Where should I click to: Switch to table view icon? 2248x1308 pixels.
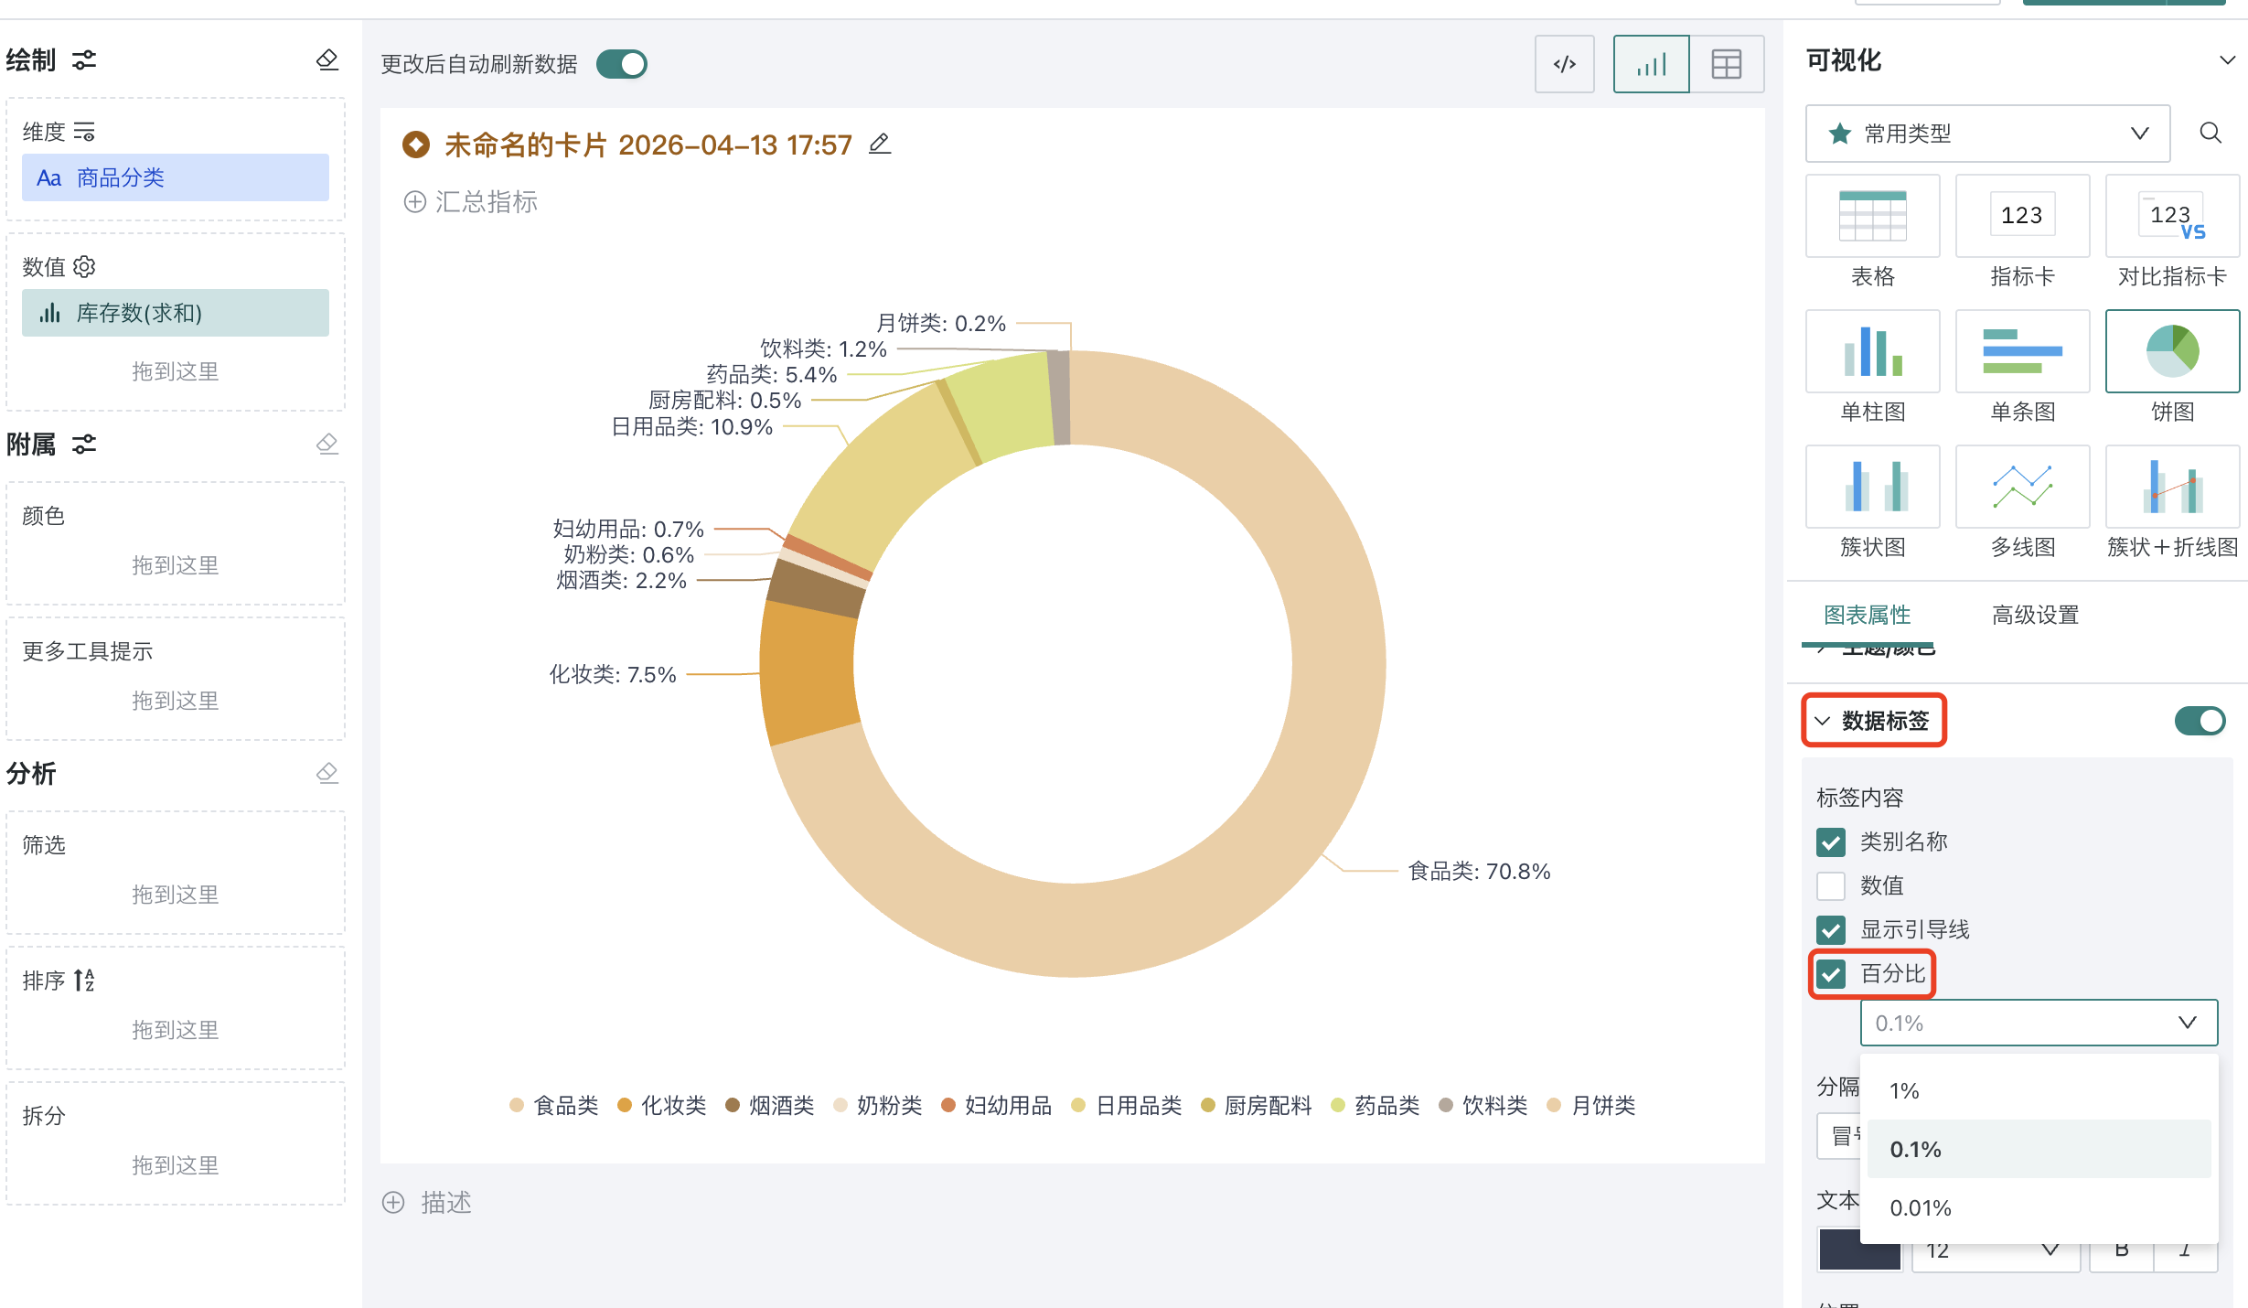click(x=1726, y=64)
